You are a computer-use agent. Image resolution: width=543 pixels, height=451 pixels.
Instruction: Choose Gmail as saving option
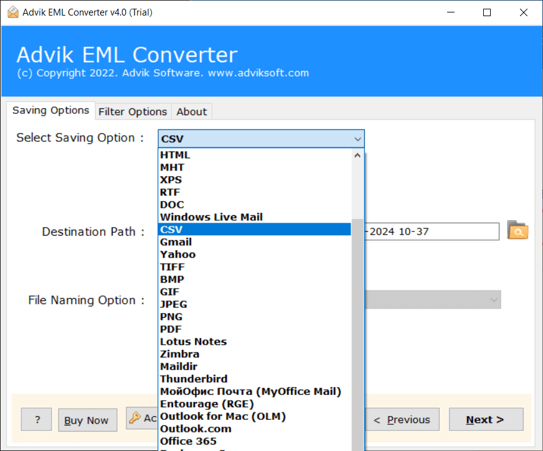coord(255,242)
